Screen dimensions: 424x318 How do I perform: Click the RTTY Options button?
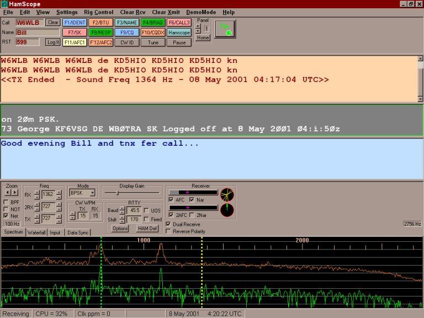(120, 228)
